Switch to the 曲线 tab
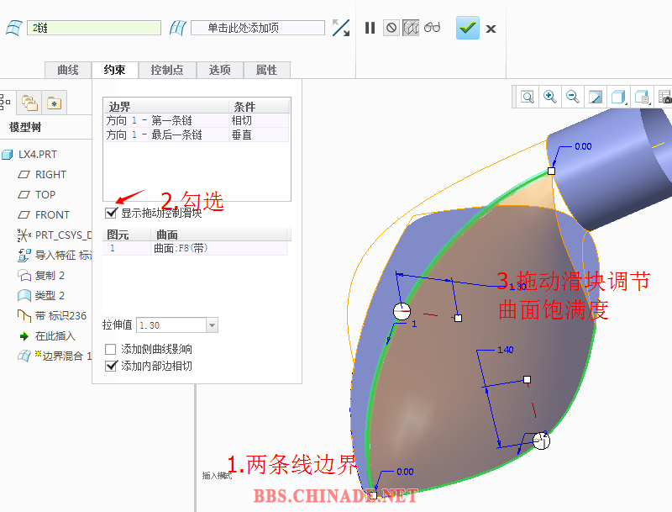 coord(68,70)
